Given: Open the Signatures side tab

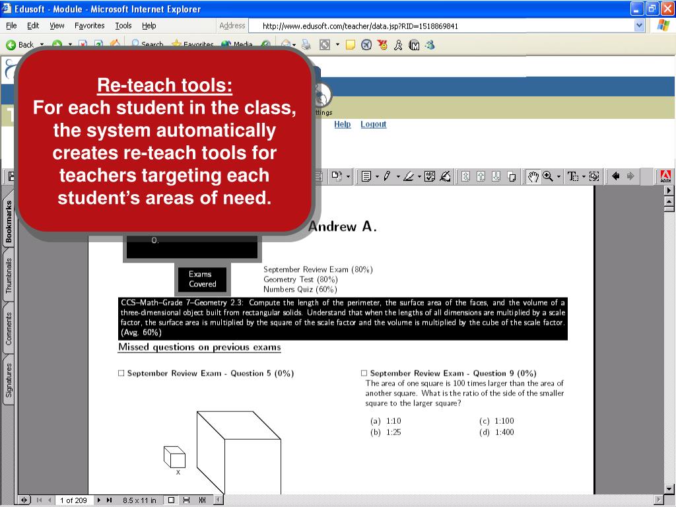Looking at the screenshot, I should (x=8, y=380).
